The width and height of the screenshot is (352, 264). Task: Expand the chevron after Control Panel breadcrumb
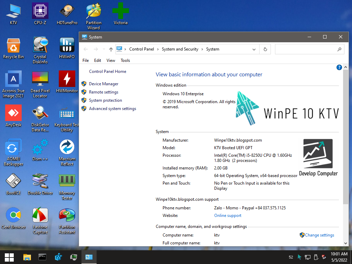(x=158, y=49)
